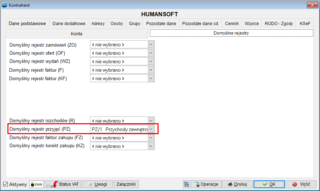Check VAT status with Status VAT button
The image size is (320, 191).
pyautogui.click(x=63, y=184)
